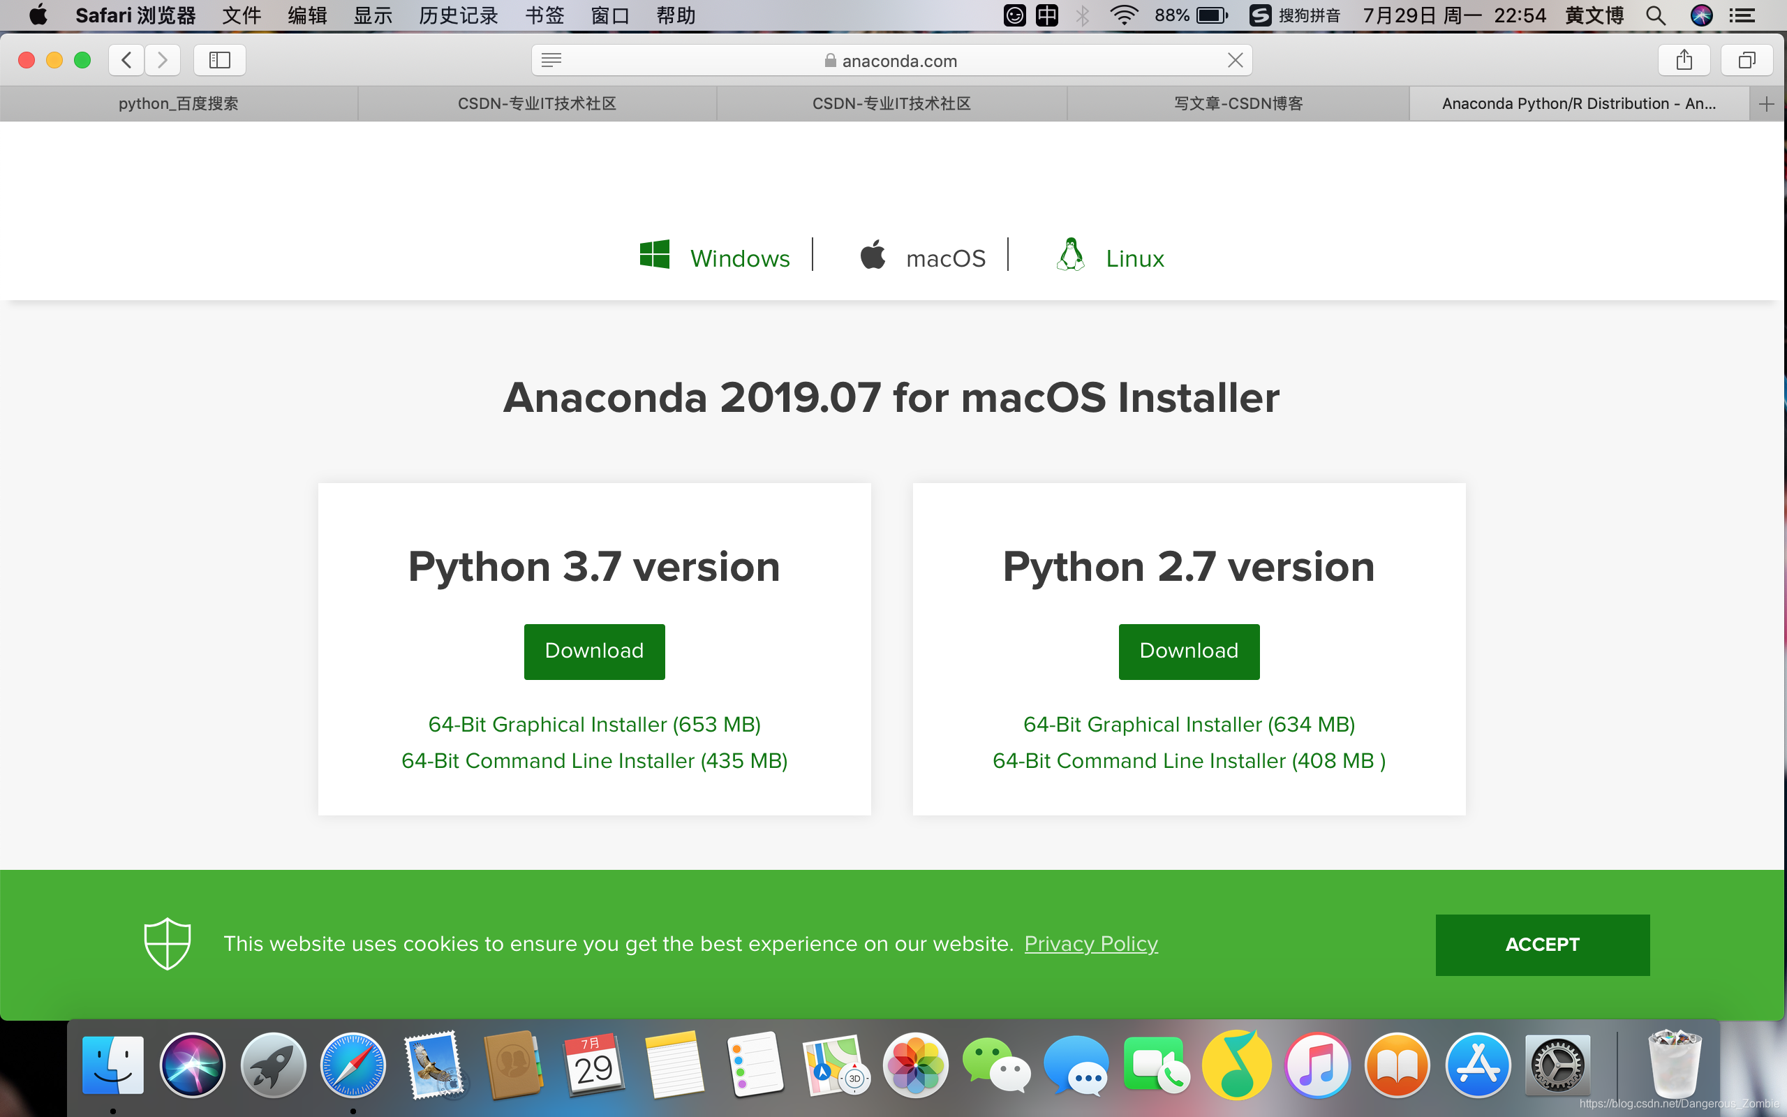Open battery status showing 88%
The image size is (1787, 1117).
click(1191, 15)
